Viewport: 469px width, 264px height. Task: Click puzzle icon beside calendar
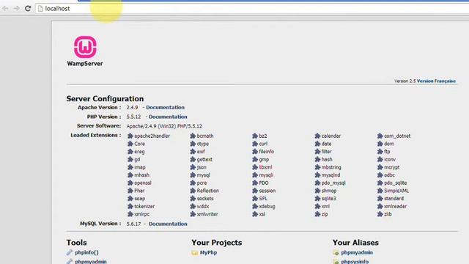(317, 136)
